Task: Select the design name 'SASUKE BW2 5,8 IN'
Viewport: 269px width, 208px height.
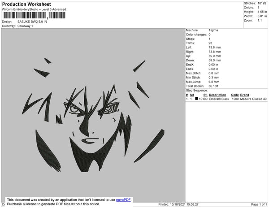Action: (x=32, y=22)
